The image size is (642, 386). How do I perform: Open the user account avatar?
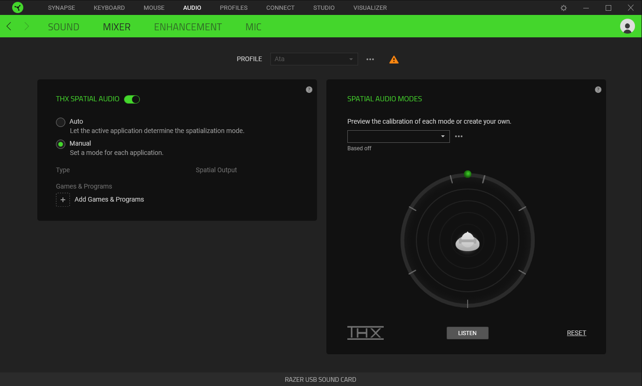click(x=628, y=26)
